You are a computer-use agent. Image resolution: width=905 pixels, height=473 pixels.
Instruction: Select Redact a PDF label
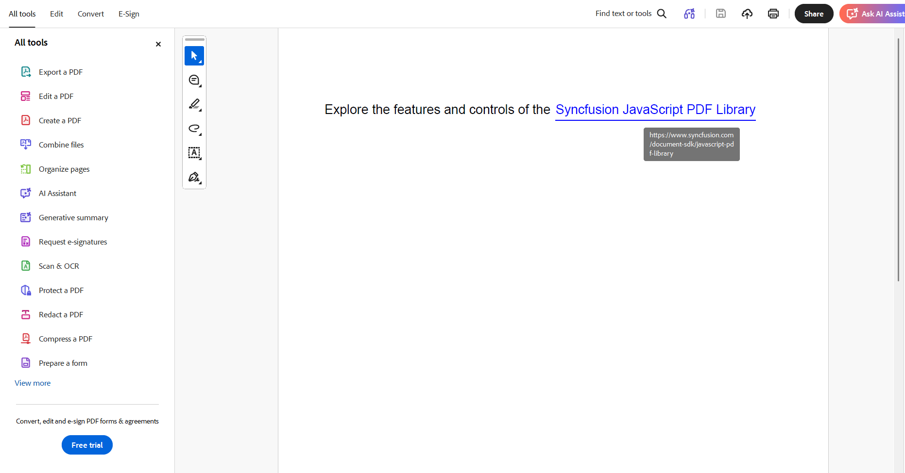[x=61, y=315]
